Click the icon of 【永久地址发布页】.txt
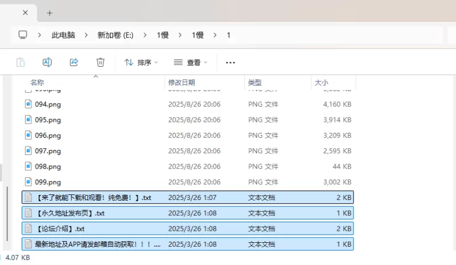Viewport: 456px width, 265px height. 28,213
